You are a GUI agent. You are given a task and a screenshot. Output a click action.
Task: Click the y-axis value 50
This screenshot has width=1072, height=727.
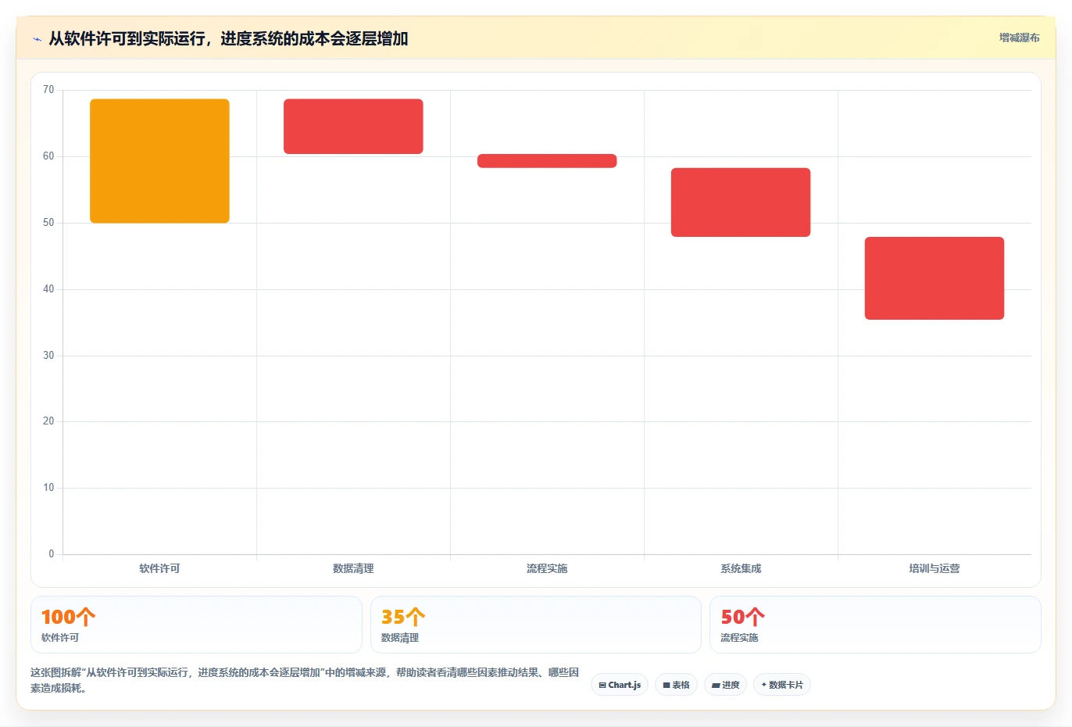tap(48, 223)
